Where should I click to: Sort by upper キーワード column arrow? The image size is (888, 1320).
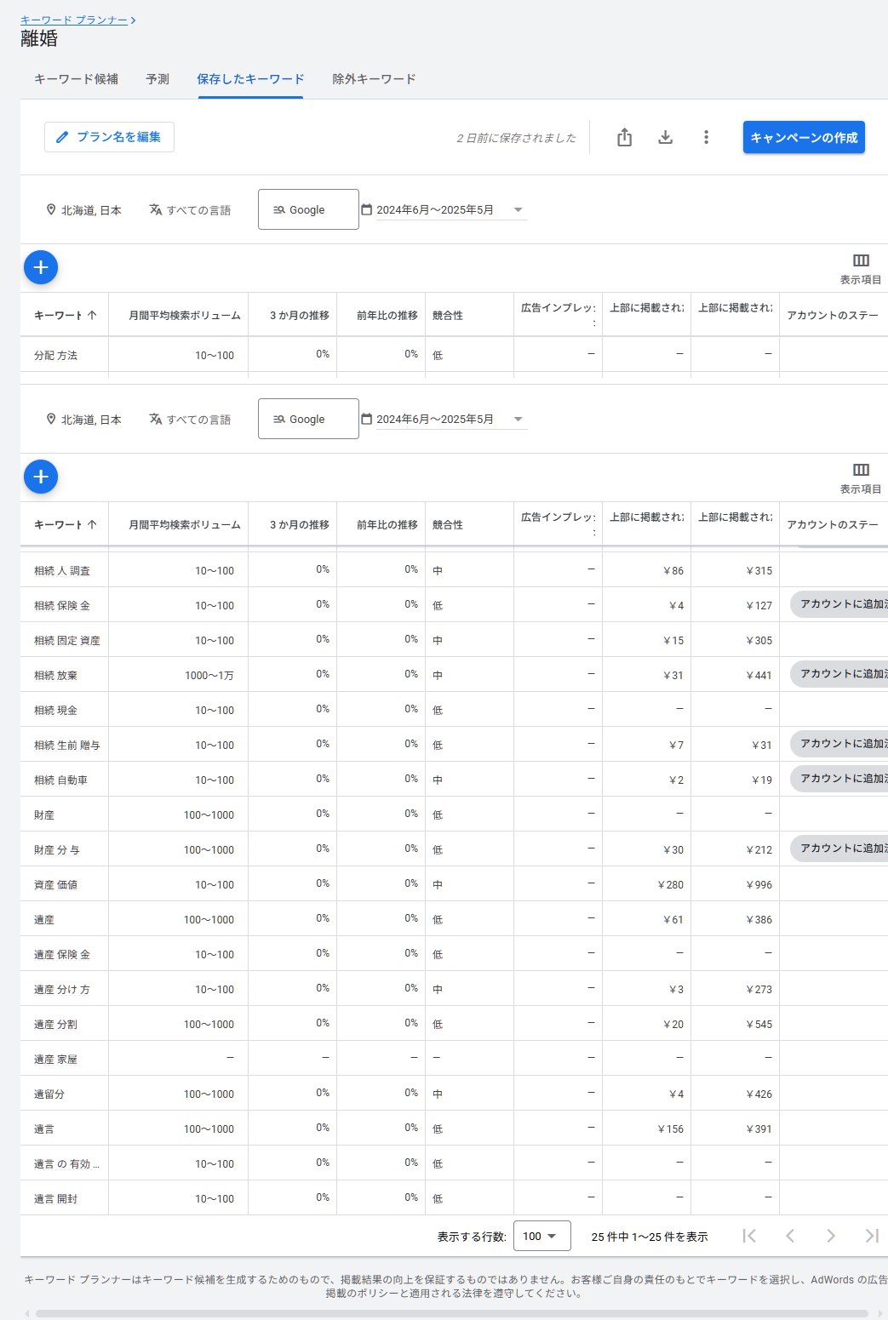click(x=92, y=315)
